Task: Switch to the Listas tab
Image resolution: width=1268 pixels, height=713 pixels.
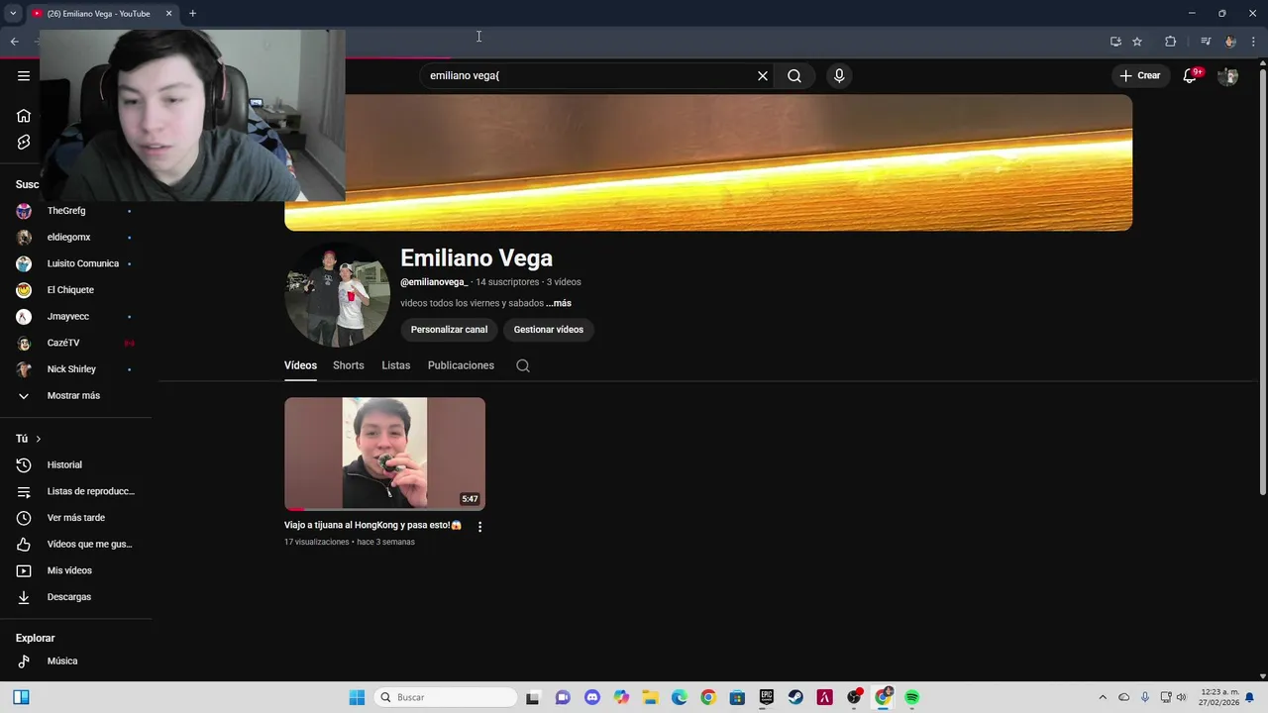Action: (x=395, y=365)
